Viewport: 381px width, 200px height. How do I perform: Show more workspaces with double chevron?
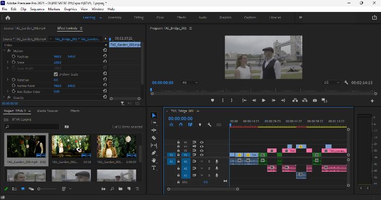click(300, 17)
